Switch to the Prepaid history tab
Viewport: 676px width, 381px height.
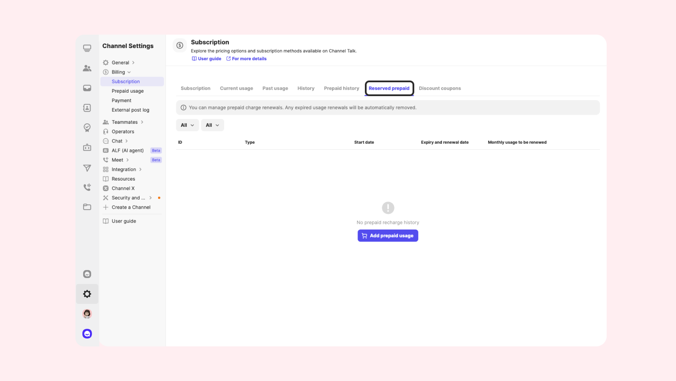(x=341, y=88)
